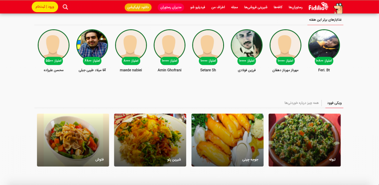Click the مدیران رستوران button
379x185 pixels.
(171, 7)
